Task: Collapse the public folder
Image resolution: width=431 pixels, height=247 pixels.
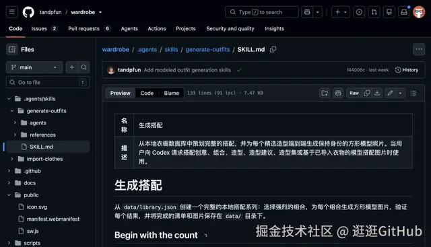Action: 9,195
